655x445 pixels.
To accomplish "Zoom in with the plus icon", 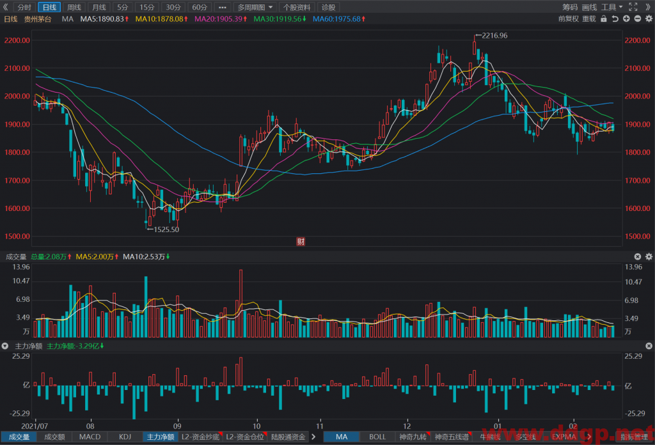I will coord(626,19).
